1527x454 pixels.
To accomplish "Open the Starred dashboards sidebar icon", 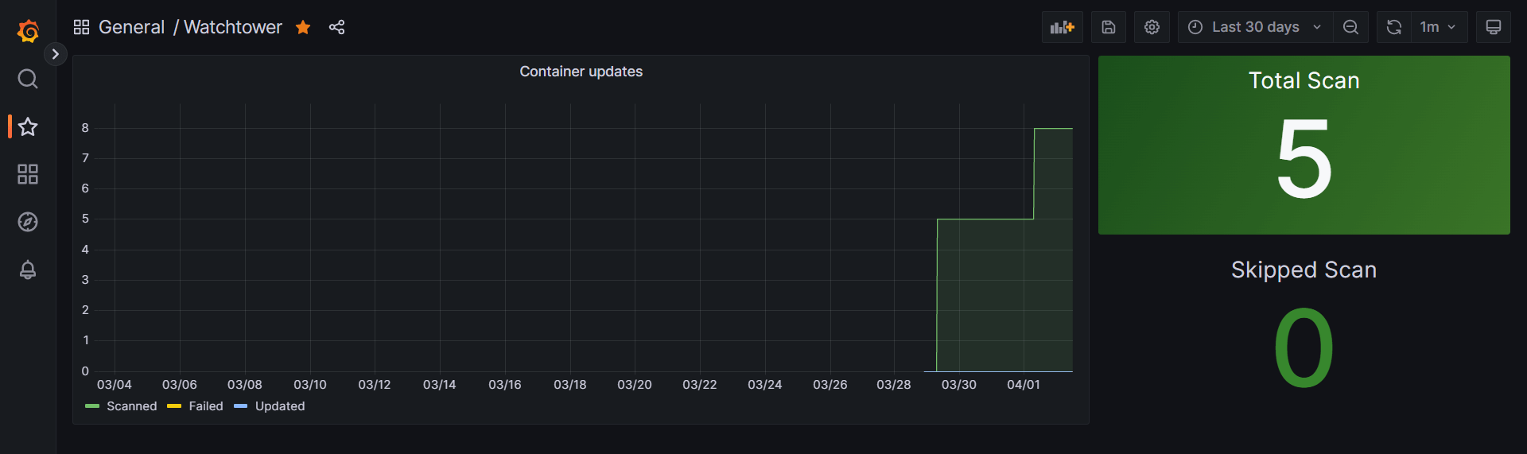I will 28,126.
